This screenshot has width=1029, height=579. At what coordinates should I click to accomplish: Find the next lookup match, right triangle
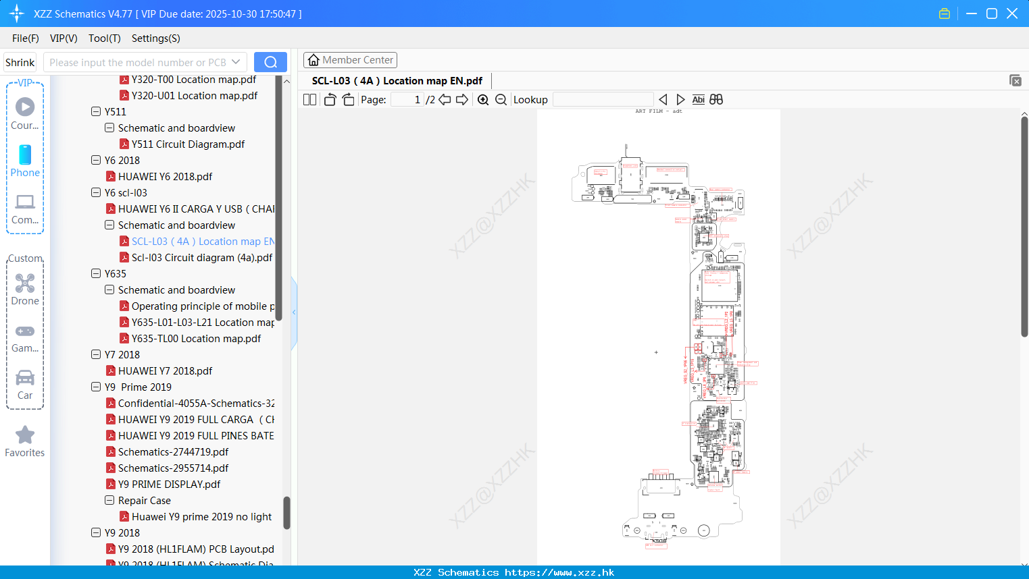pos(680,100)
